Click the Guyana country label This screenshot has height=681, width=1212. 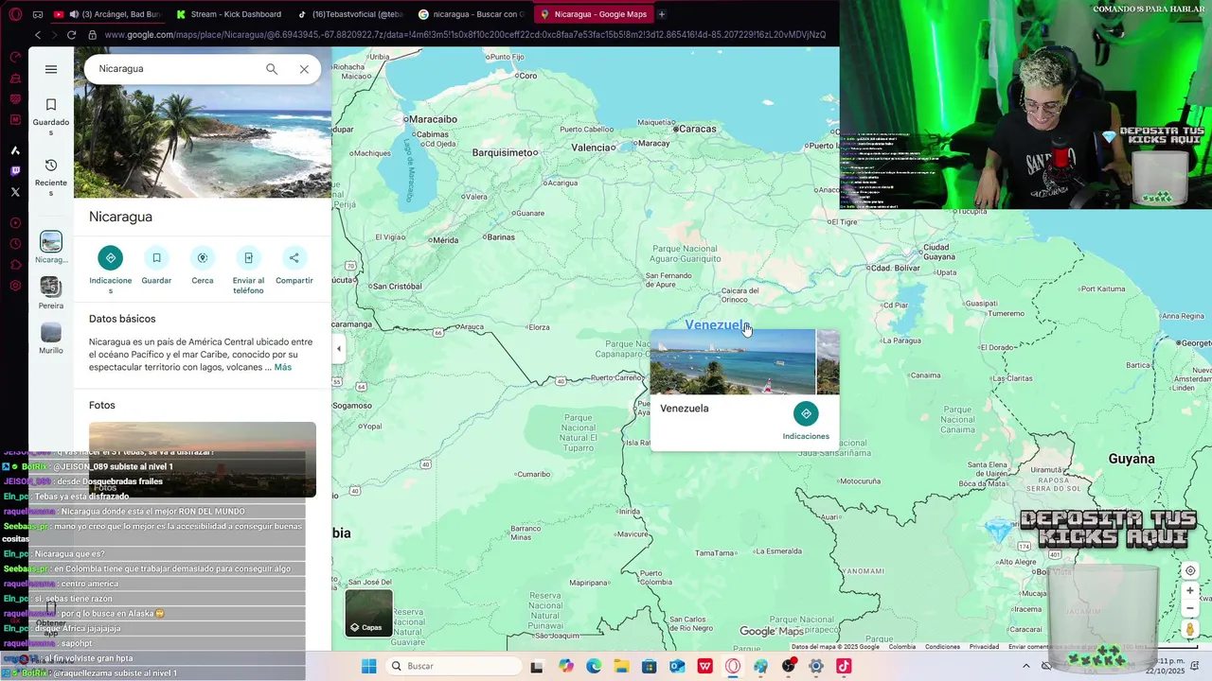[1132, 459]
